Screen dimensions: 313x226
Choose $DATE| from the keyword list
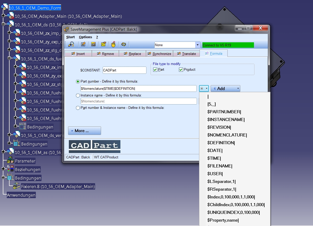pyautogui.click(x=215, y=150)
